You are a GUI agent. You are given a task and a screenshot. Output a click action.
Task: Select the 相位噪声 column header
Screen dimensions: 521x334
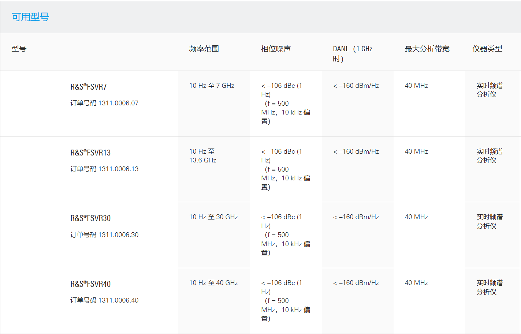pyautogui.click(x=276, y=49)
